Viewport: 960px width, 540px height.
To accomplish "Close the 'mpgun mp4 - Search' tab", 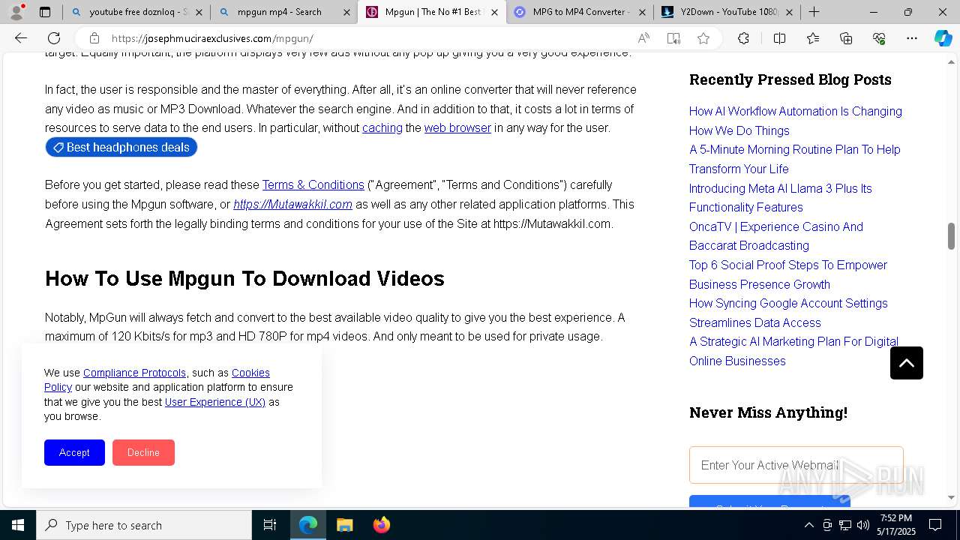I will [346, 12].
